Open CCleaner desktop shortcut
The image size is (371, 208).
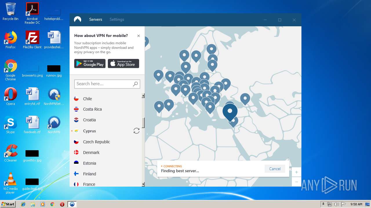tap(10, 153)
